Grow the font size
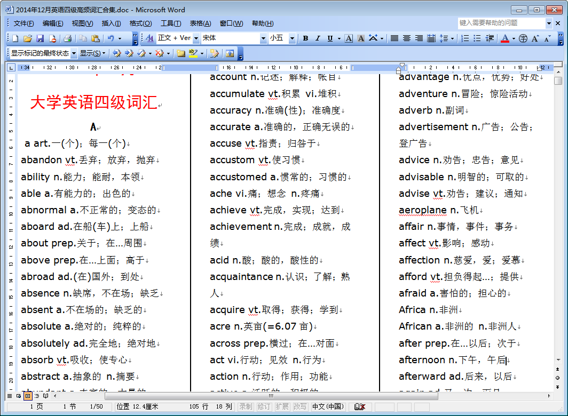The image size is (568, 416). 535,38
